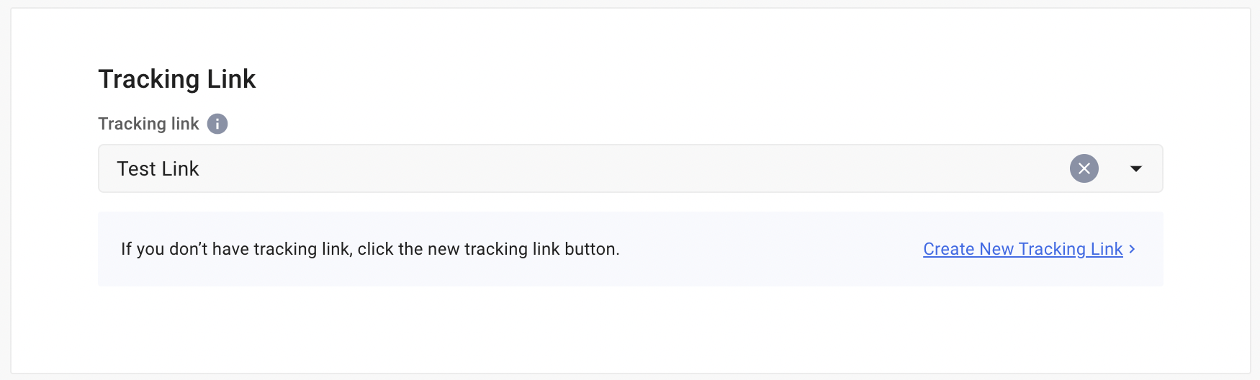1260x380 pixels.
Task: Clear the selected Test Link value
Action: (x=1084, y=168)
